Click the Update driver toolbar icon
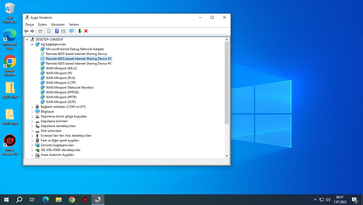 tap(80, 31)
